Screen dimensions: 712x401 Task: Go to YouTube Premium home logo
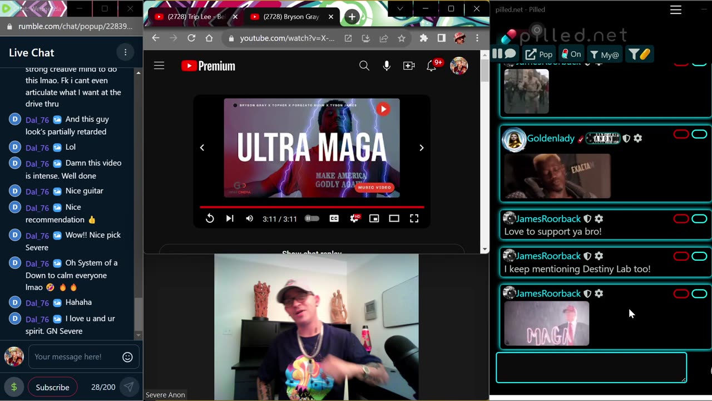click(x=209, y=66)
